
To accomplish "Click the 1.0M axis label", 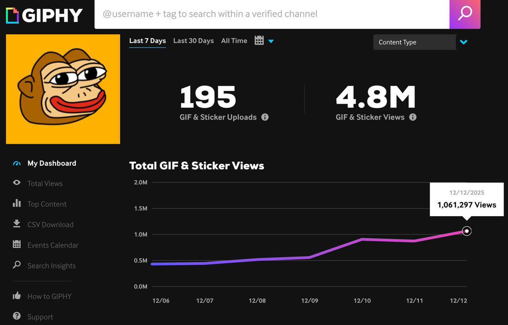I will point(141,234).
